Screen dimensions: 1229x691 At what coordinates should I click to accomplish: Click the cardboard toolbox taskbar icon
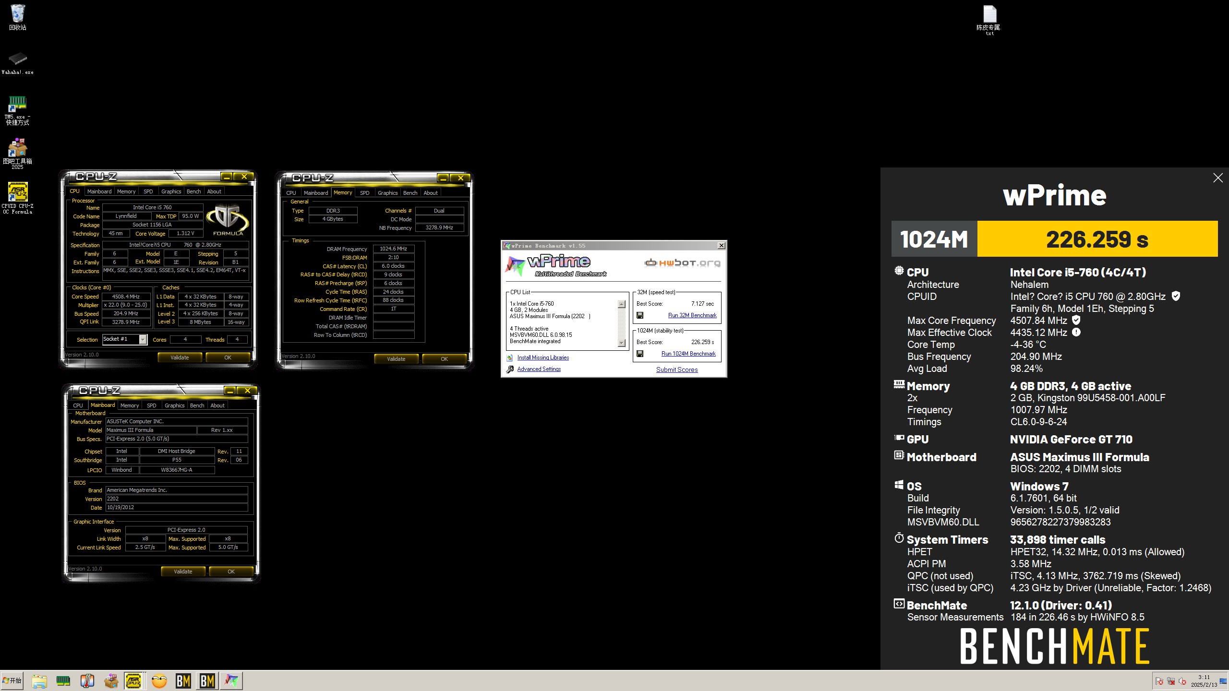tap(111, 681)
